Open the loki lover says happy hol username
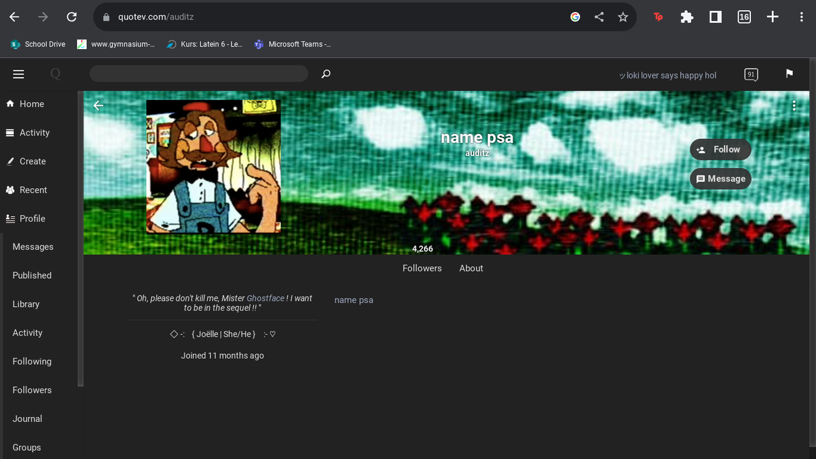 pos(667,75)
